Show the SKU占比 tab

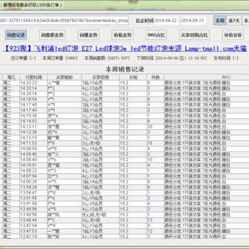point(156,35)
